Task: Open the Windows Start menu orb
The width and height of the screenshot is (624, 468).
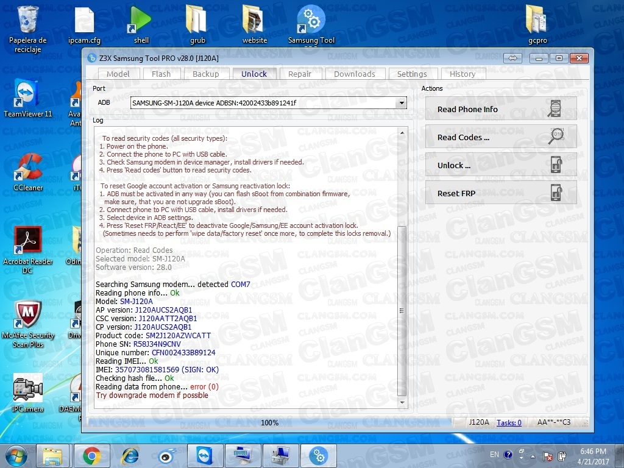Action: [16, 456]
